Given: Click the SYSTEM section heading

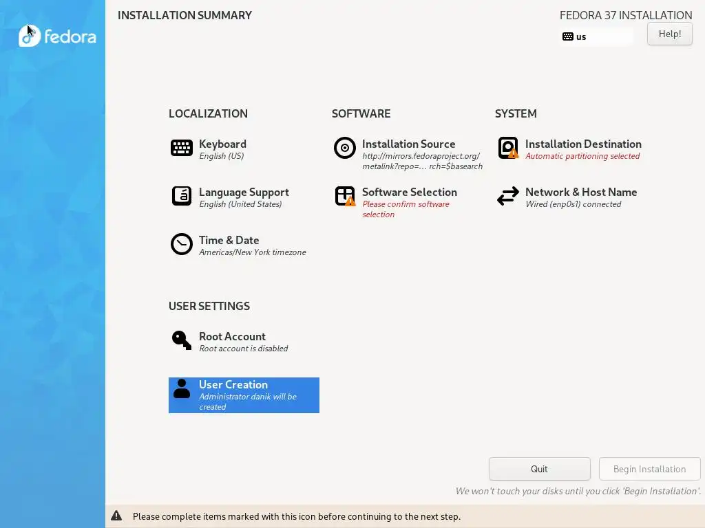Looking at the screenshot, I should point(516,113).
